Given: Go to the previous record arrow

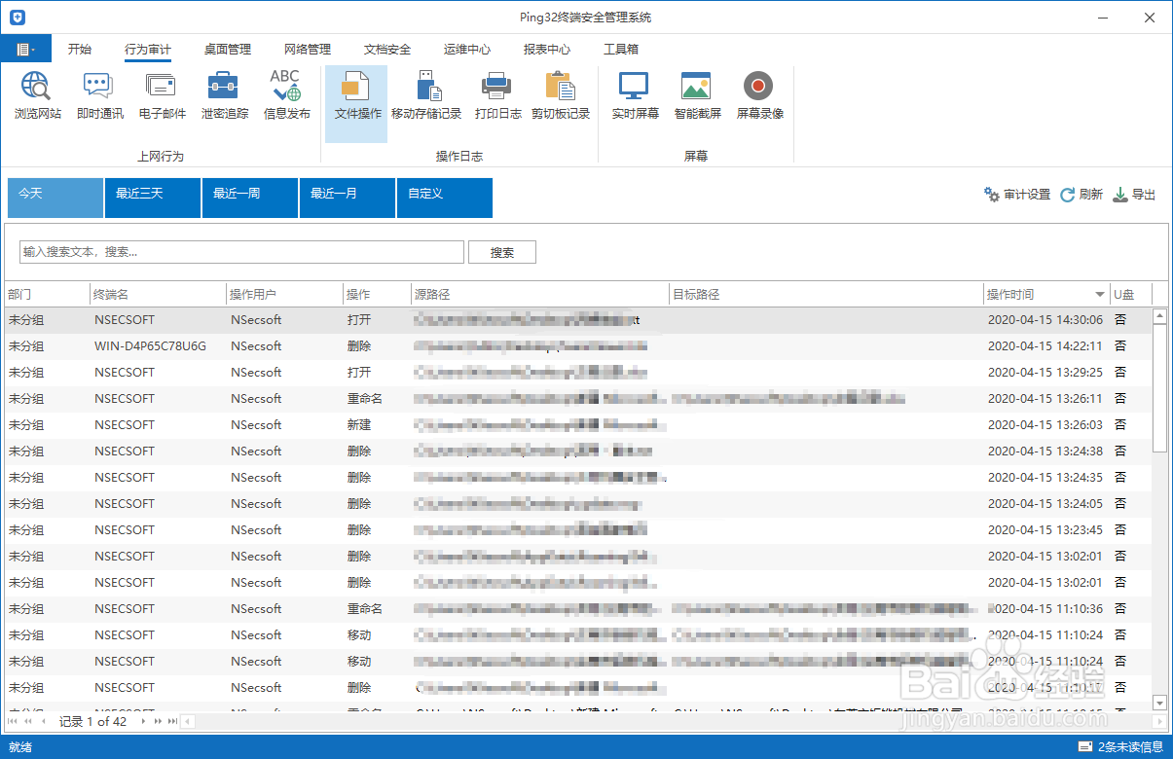Looking at the screenshot, I should click(42, 721).
